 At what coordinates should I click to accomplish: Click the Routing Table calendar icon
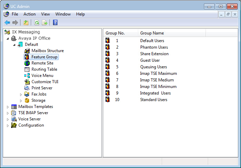pos(27,69)
